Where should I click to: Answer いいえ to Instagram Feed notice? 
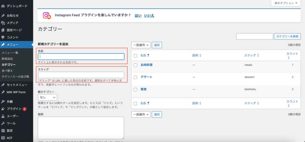149,15
